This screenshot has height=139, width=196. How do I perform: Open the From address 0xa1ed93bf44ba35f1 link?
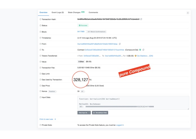(97, 44)
